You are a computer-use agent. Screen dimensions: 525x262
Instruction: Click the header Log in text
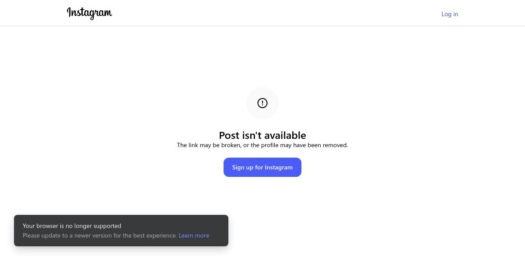[x=450, y=14]
